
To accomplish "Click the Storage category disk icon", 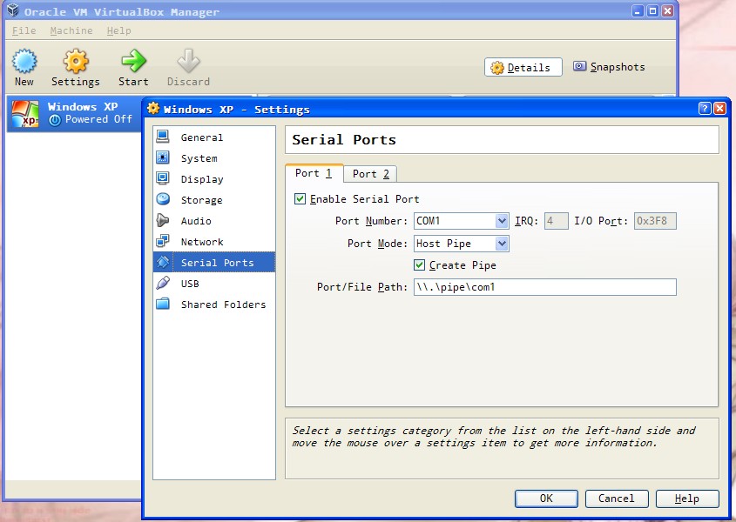I will [163, 199].
